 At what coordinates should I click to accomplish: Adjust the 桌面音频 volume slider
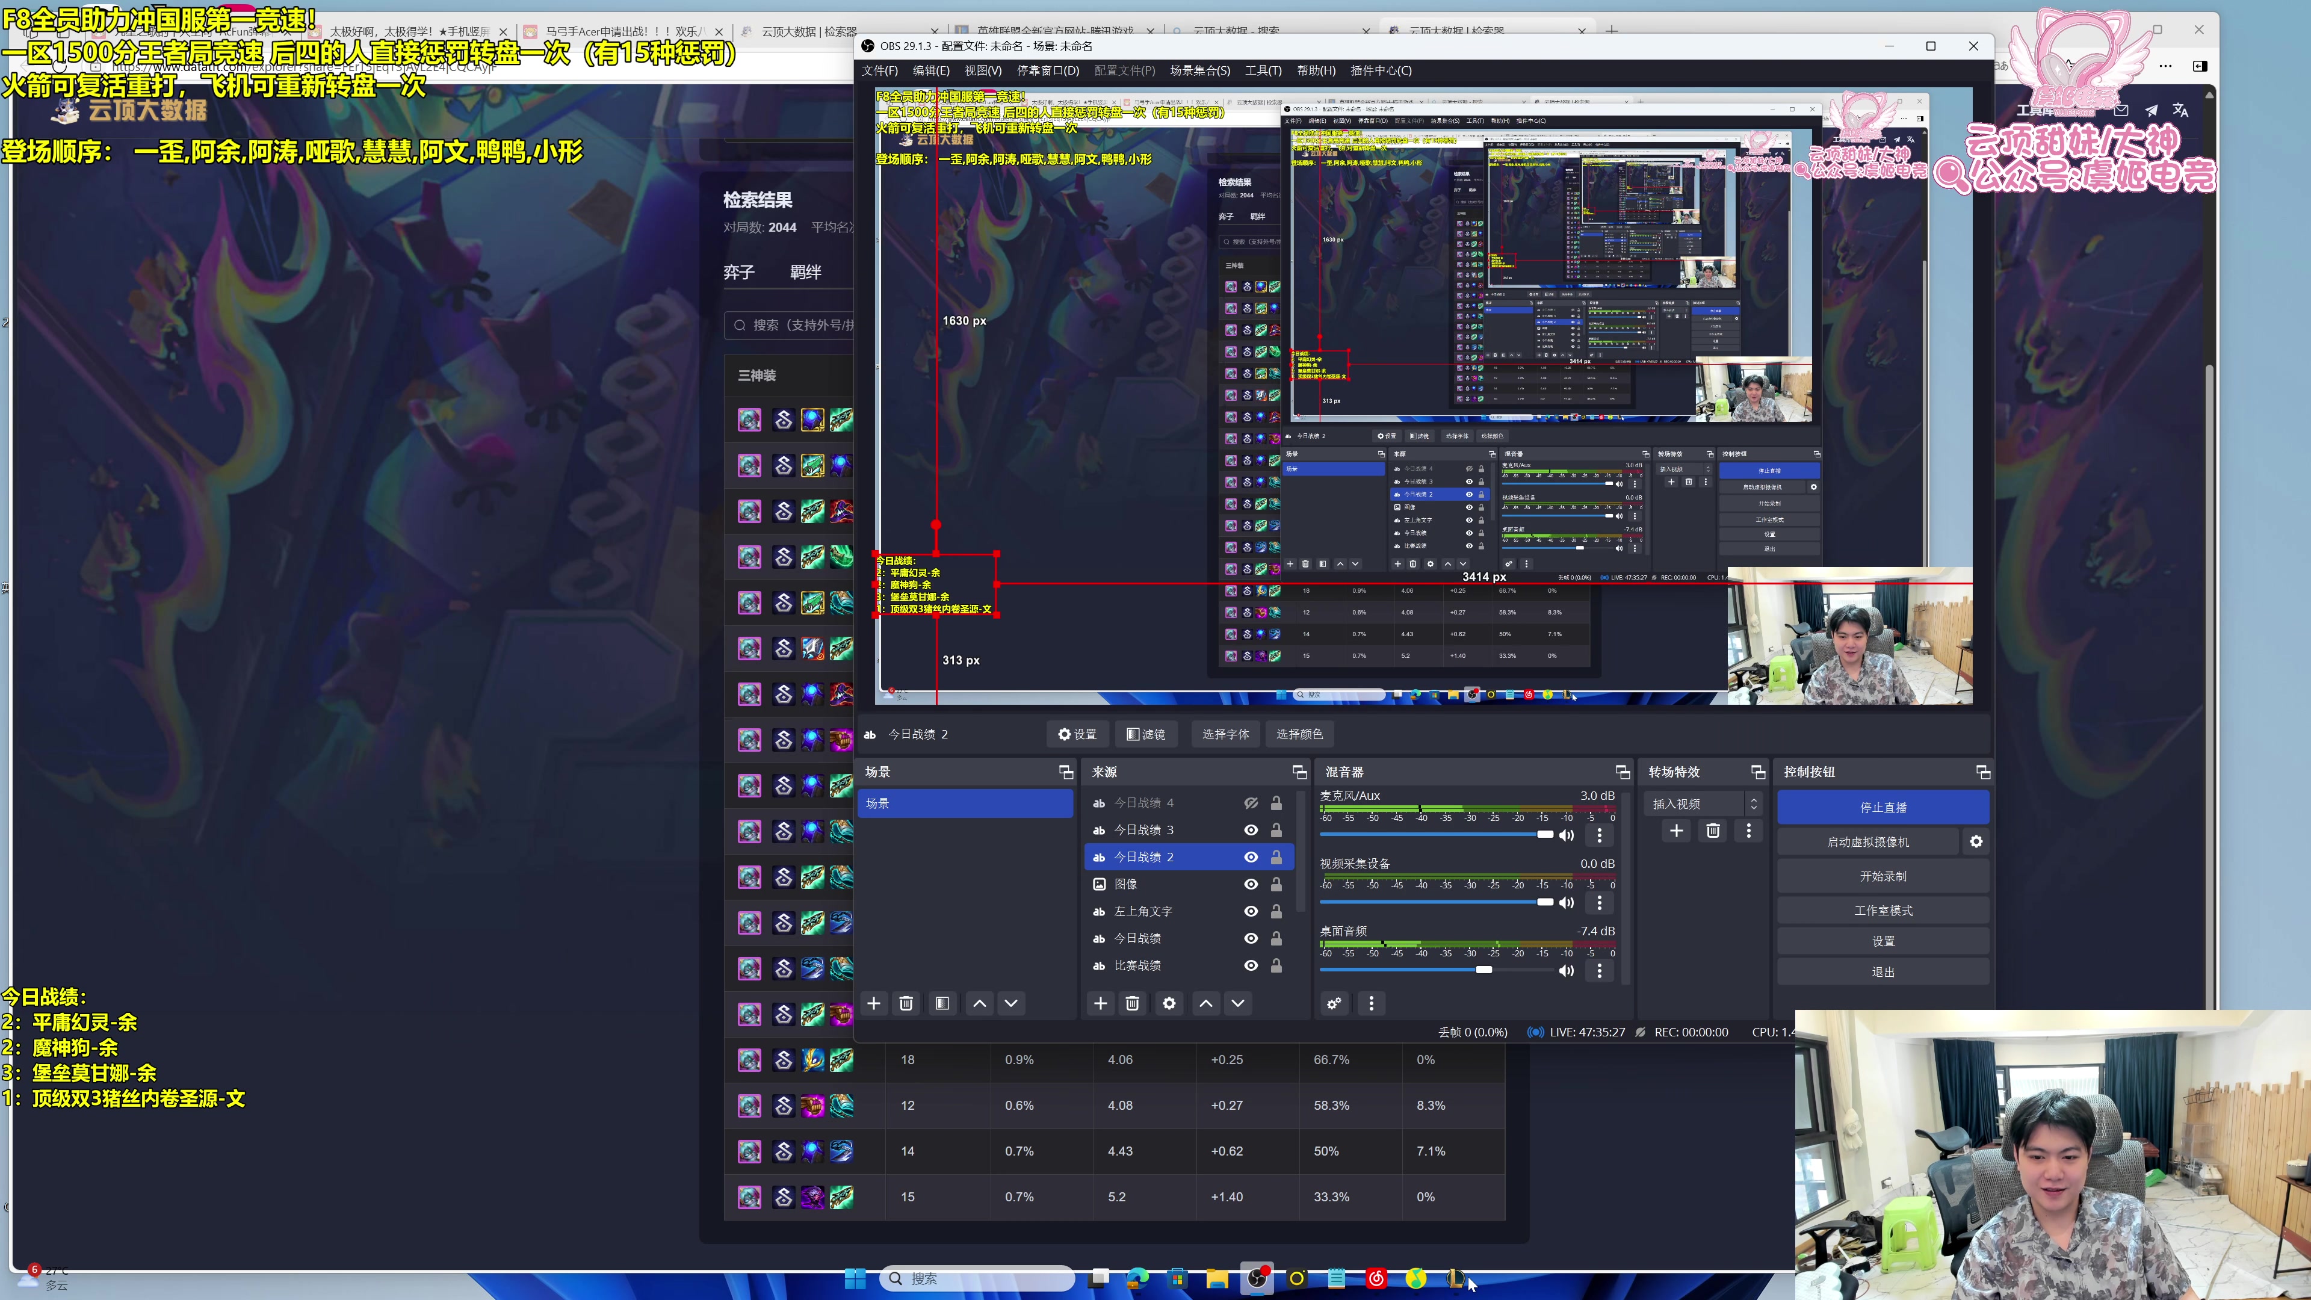click(1437, 970)
